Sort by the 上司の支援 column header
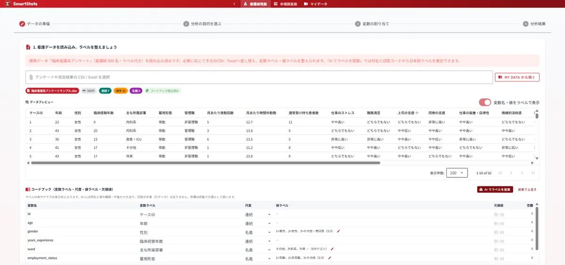The height and width of the screenshot is (265, 565). 405,113
